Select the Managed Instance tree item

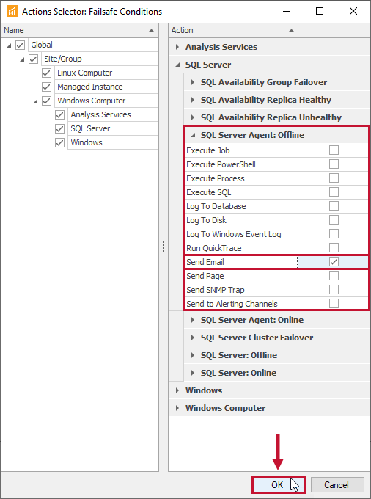click(90, 87)
